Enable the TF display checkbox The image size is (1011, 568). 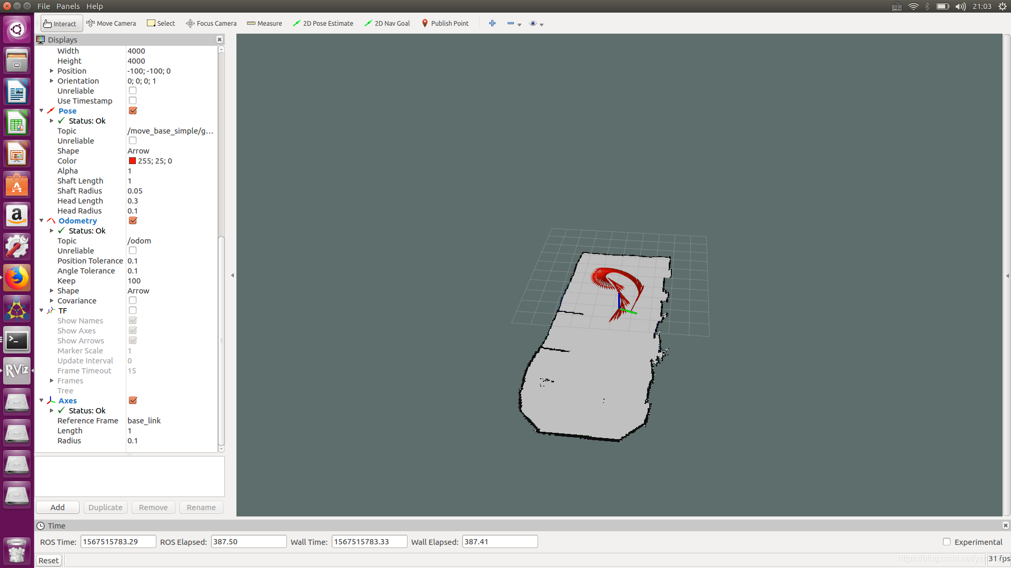(x=133, y=311)
